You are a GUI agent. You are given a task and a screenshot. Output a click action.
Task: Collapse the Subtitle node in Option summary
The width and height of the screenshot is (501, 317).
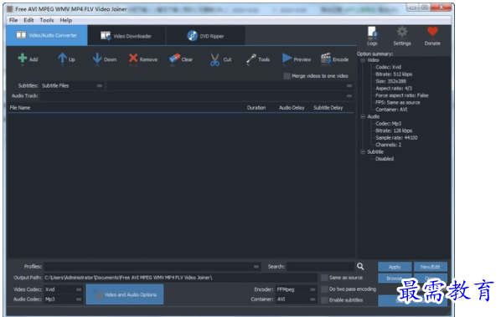tap(363, 151)
